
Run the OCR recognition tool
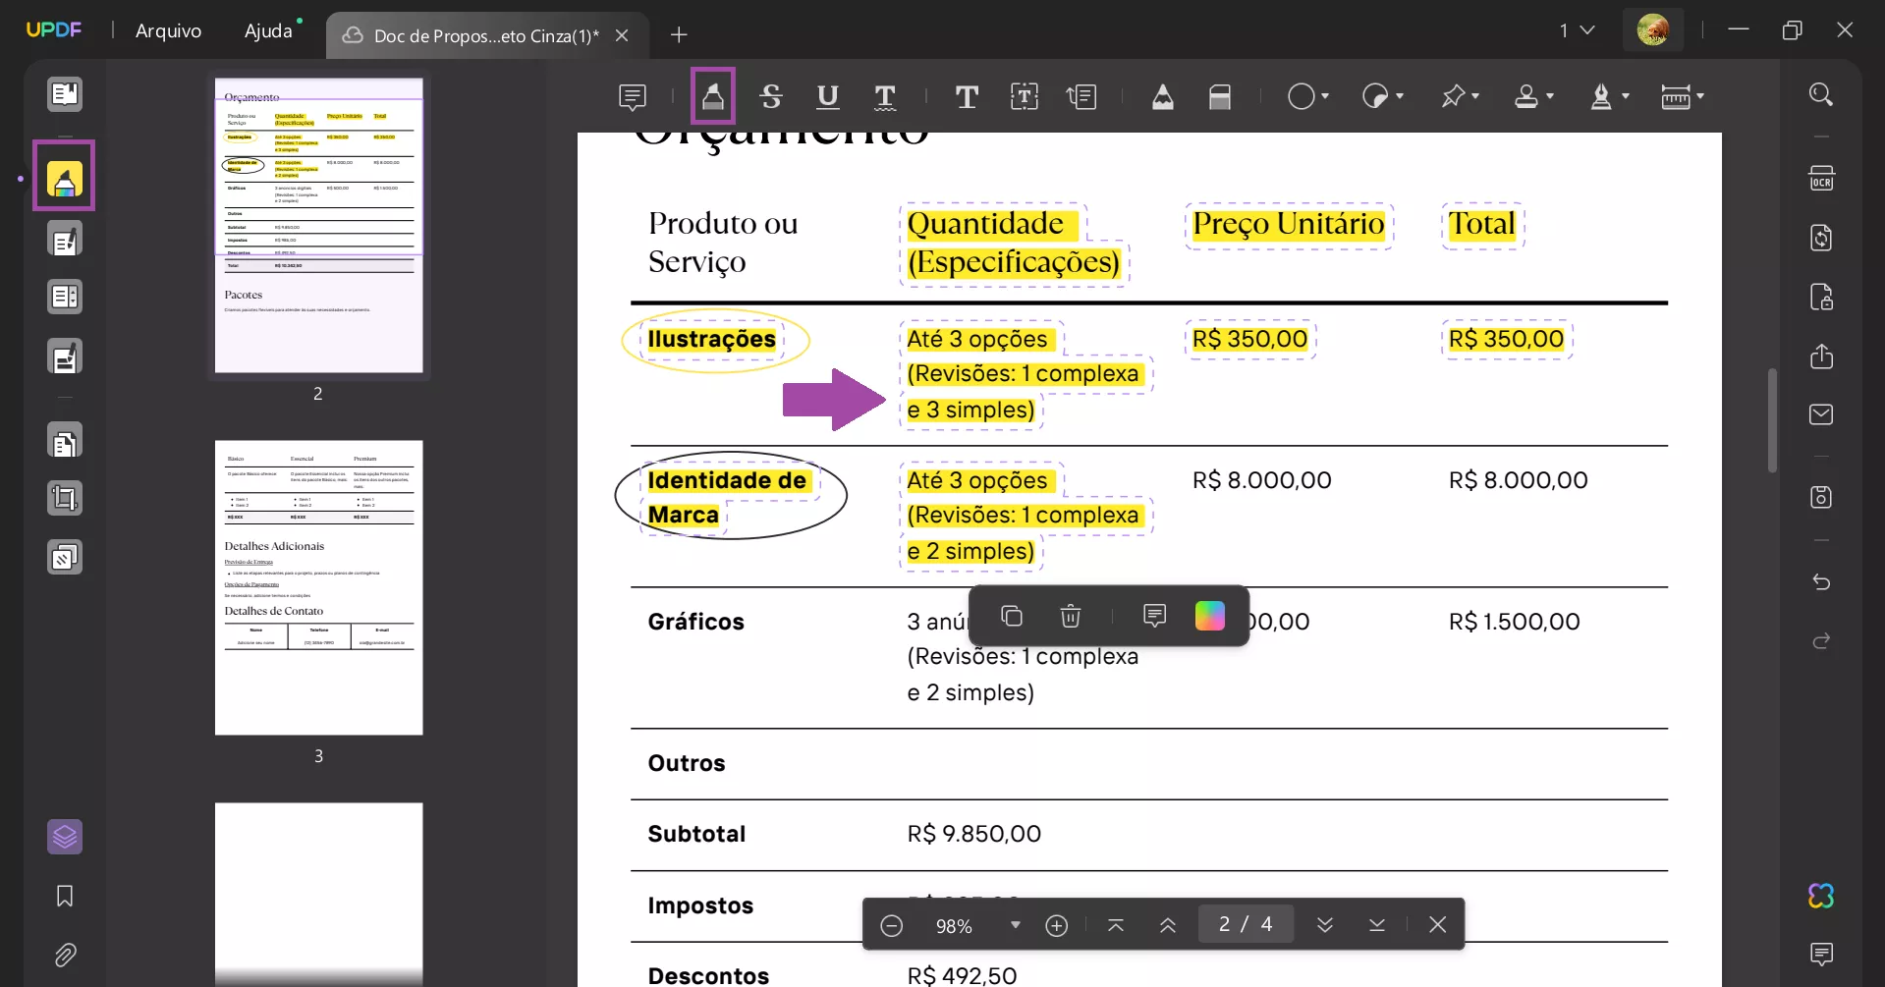point(1821,179)
